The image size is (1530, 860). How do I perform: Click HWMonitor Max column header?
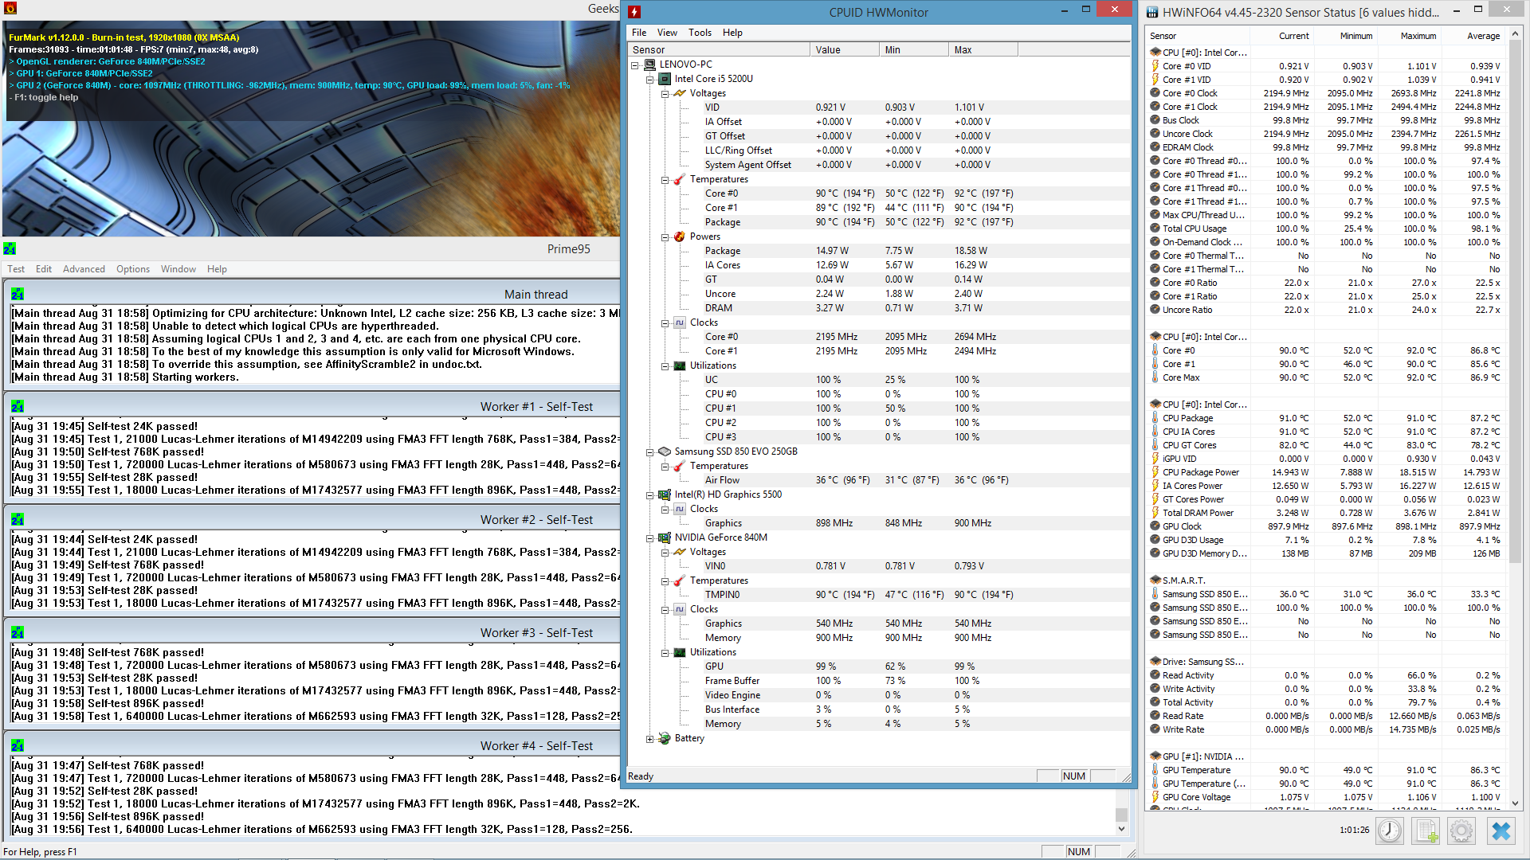pyautogui.click(x=983, y=49)
